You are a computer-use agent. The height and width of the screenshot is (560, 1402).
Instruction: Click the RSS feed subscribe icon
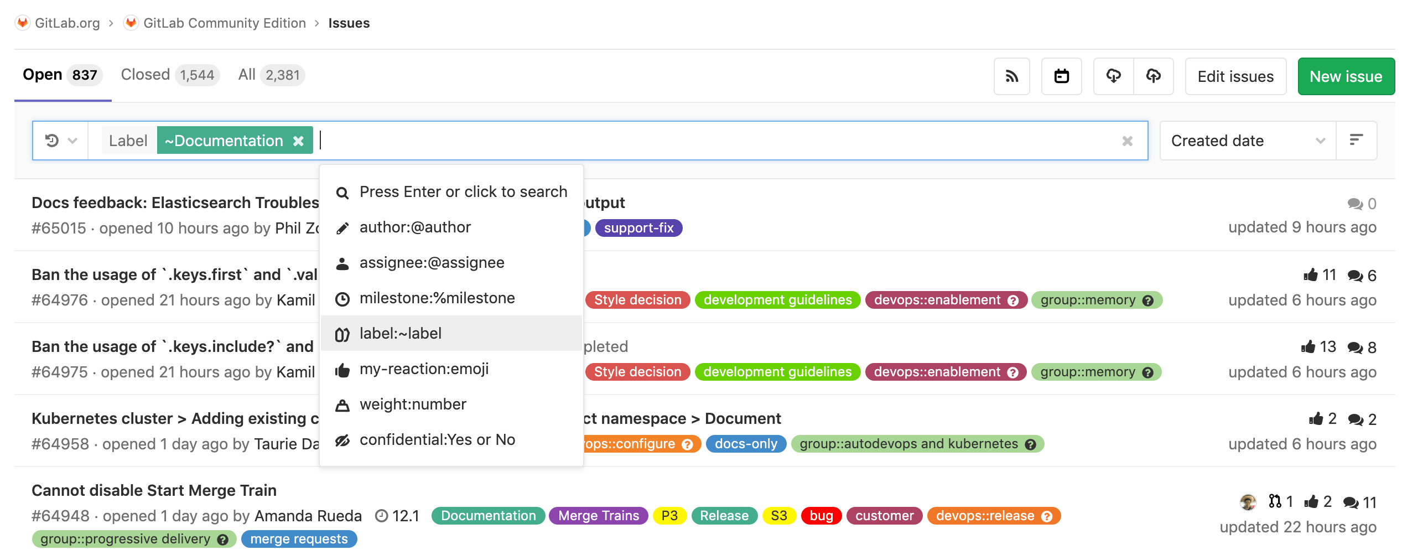(1011, 76)
